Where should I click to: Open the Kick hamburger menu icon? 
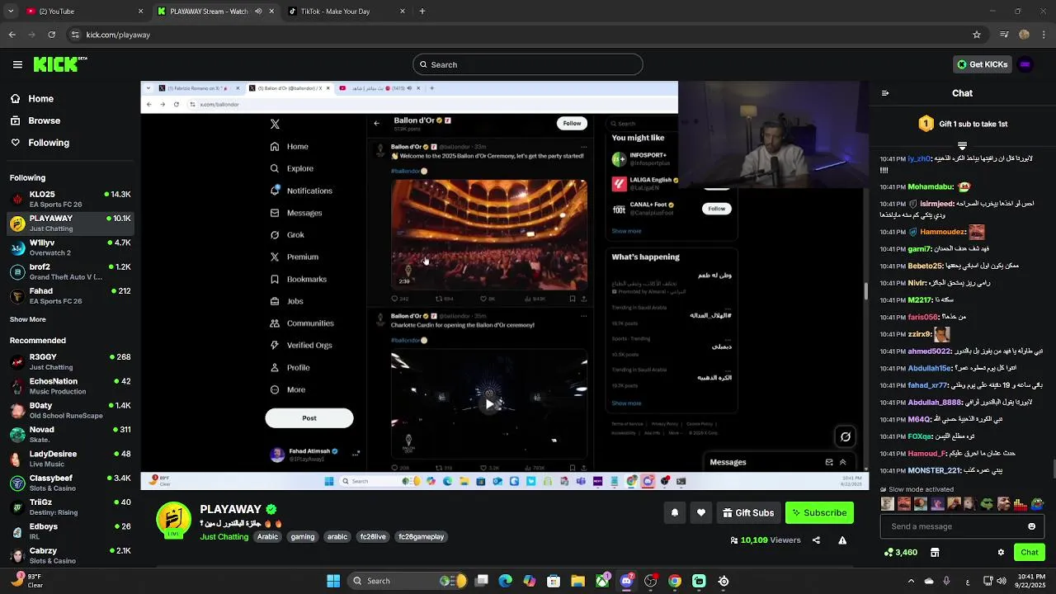[17, 64]
